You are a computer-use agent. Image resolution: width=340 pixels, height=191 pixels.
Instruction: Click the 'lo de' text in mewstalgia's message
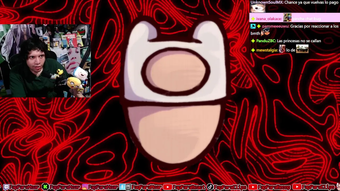291,50
